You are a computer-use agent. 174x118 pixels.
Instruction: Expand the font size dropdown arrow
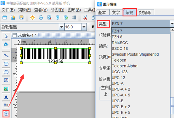(x=84, y=27)
